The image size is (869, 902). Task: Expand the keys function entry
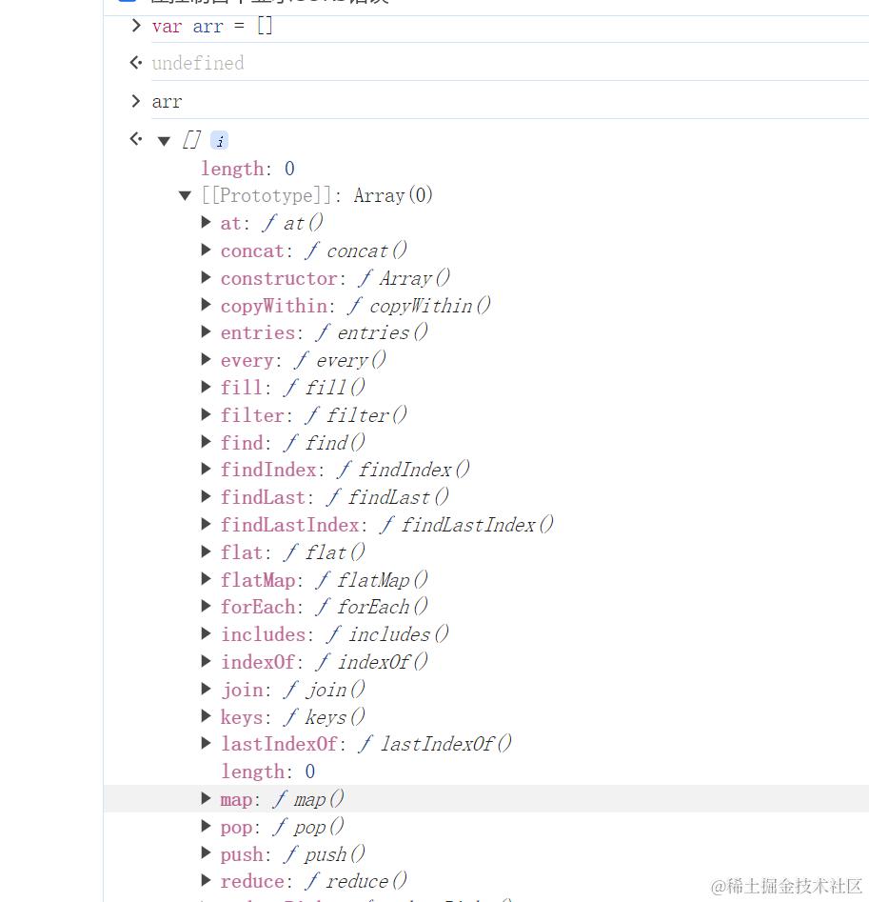(x=206, y=716)
